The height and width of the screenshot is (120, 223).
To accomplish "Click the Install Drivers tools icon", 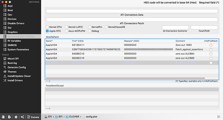I will point(5,80).
